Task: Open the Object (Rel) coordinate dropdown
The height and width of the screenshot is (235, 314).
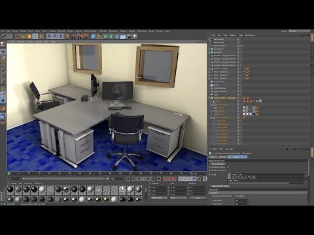Action: tap(159, 198)
